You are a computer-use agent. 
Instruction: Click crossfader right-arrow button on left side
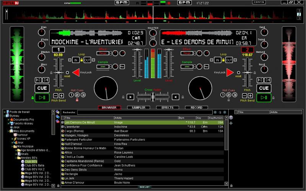[x=130, y=97]
